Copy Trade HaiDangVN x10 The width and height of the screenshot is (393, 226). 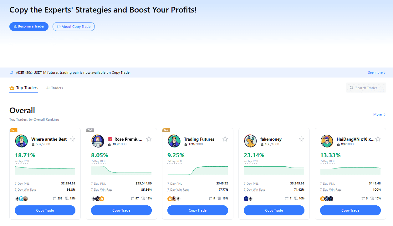[x=350, y=210]
